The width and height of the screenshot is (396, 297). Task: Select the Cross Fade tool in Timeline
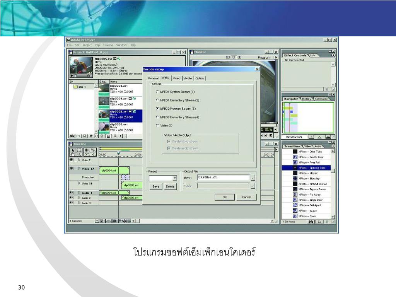(x=87, y=154)
